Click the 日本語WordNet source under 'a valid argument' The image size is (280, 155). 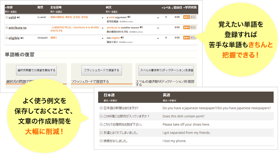coord(126,21)
